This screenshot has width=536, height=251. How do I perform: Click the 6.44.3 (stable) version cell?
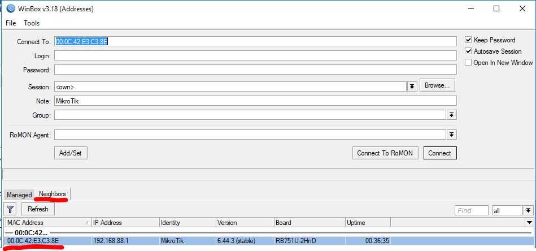click(236, 241)
